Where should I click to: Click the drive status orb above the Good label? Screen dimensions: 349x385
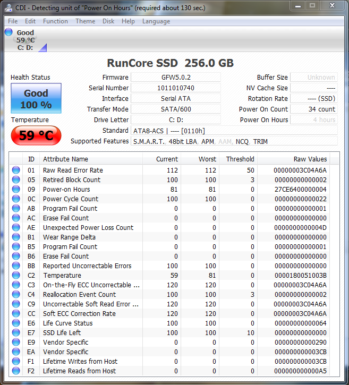(x=8, y=32)
